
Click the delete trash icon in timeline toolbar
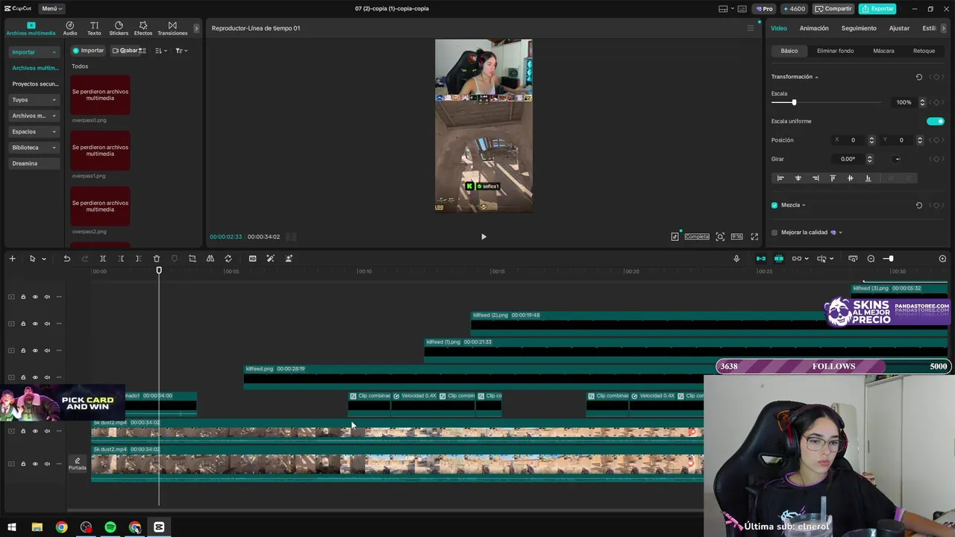tap(157, 259)
